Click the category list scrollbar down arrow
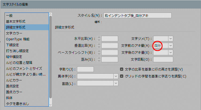Viewport: 201px width, 110px height. point(51,105)
